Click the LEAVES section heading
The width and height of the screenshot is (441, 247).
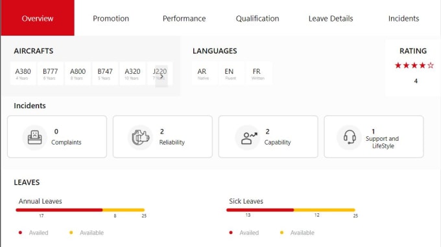click(x=27, y=182)
